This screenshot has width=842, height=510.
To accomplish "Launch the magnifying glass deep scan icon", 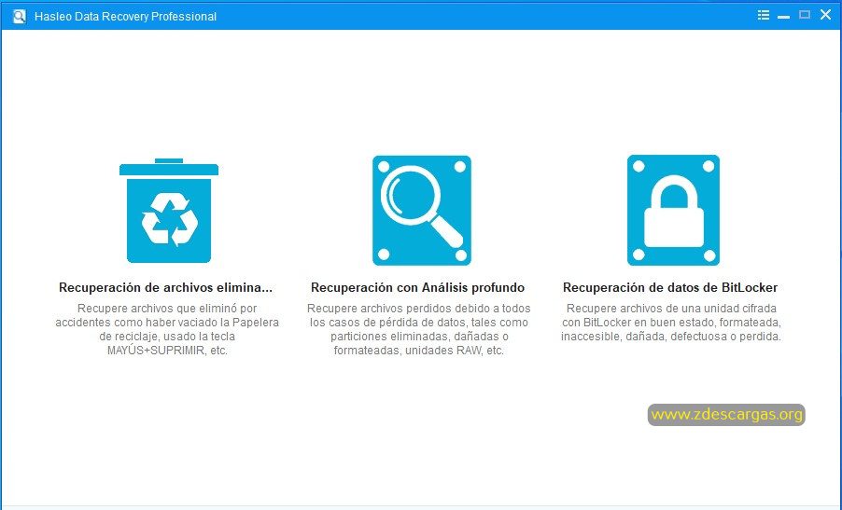I will tap(422, 211).
